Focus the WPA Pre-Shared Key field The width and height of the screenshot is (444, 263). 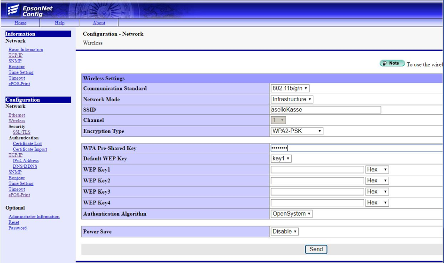[356, 148]
